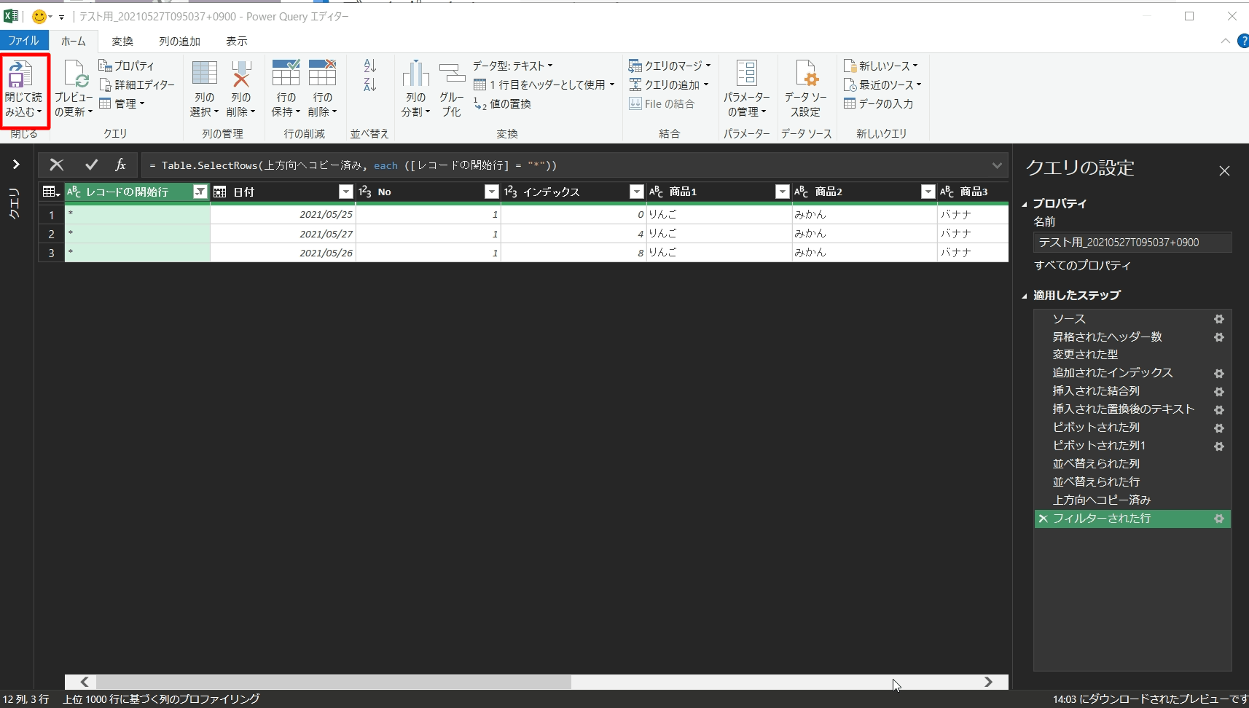Click the 行の保持 keep rows icon
1249x708 pixels.
tap(286, 75)
